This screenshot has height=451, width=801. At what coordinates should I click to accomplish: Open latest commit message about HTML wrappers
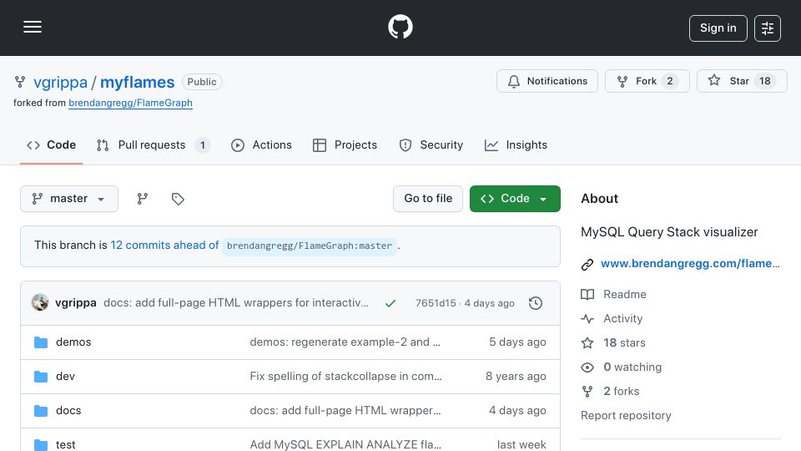(236, 302)
